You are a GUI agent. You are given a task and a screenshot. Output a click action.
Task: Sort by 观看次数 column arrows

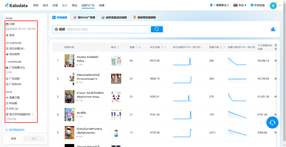pyautogui.click(x=224, y=47)
